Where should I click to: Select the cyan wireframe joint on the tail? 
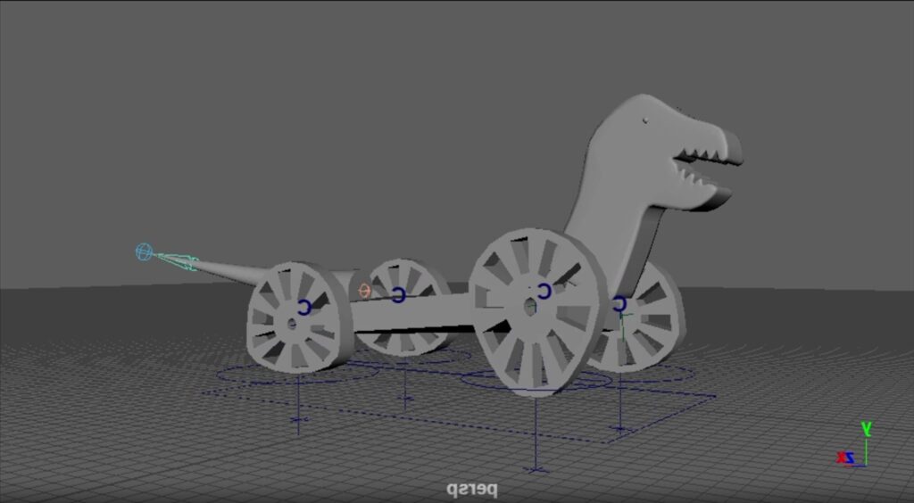(178, 261)
